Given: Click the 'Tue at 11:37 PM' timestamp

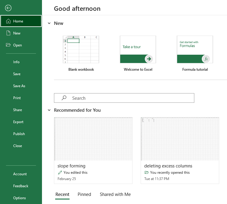Looking at the screenshot, I should click(x=157, y=179).
